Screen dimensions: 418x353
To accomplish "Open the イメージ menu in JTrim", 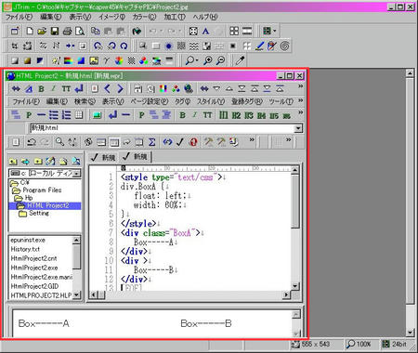I will click(111, 17).
